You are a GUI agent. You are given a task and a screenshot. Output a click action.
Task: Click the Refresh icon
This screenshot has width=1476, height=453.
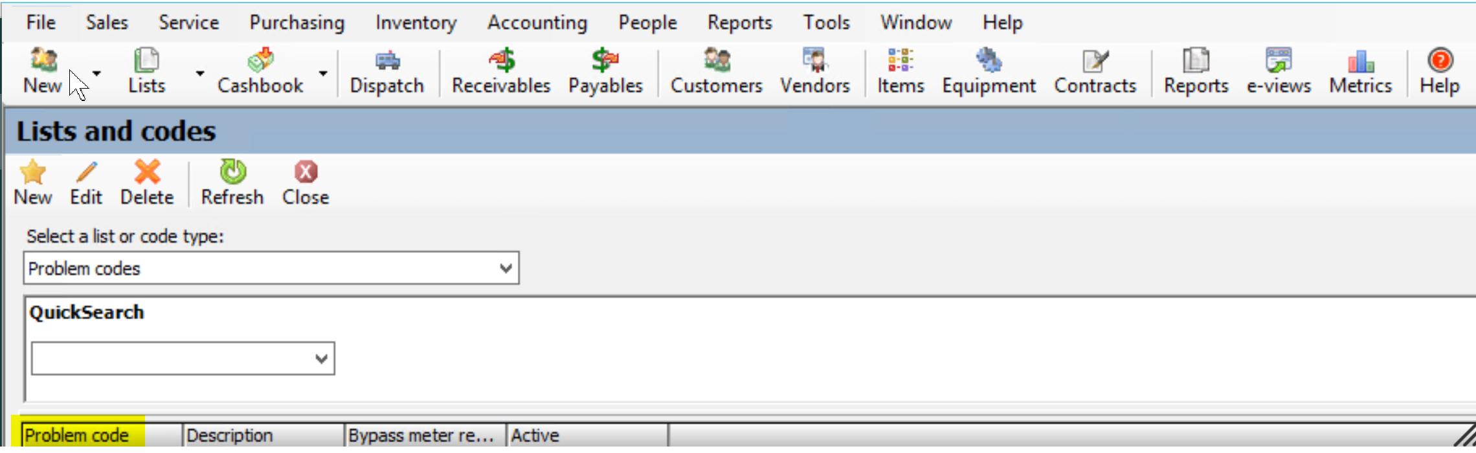tap(232, 182)
